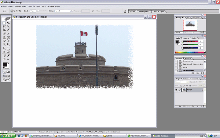
Task: Click the color spectrum ramp in Color panel
Action: coord(190,52)
